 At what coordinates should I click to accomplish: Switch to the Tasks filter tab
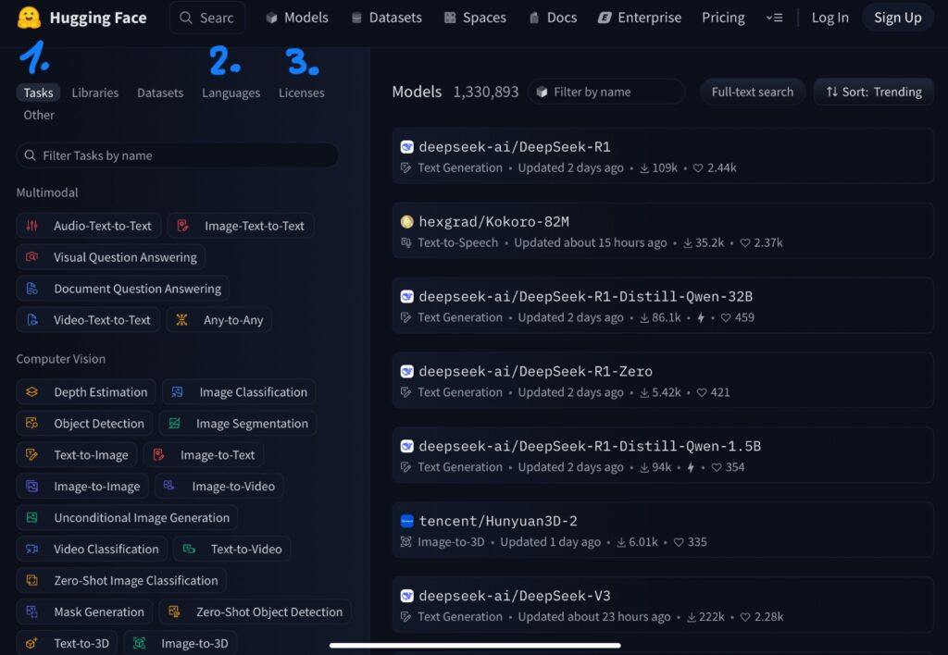[x=38, y=93]
